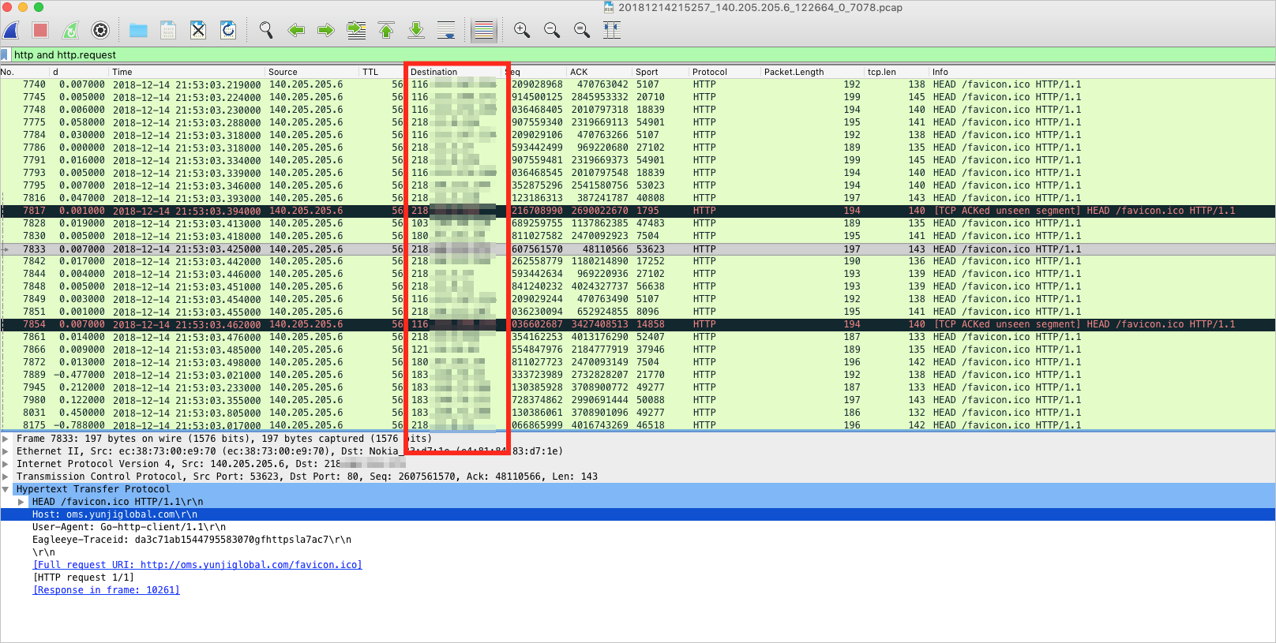The image size is (1276, 643).
Task: Open display filter bookmarks
Action: tap(5, 54)
